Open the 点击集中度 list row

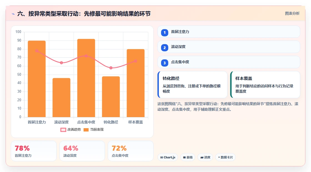click(x=229, y=62)
